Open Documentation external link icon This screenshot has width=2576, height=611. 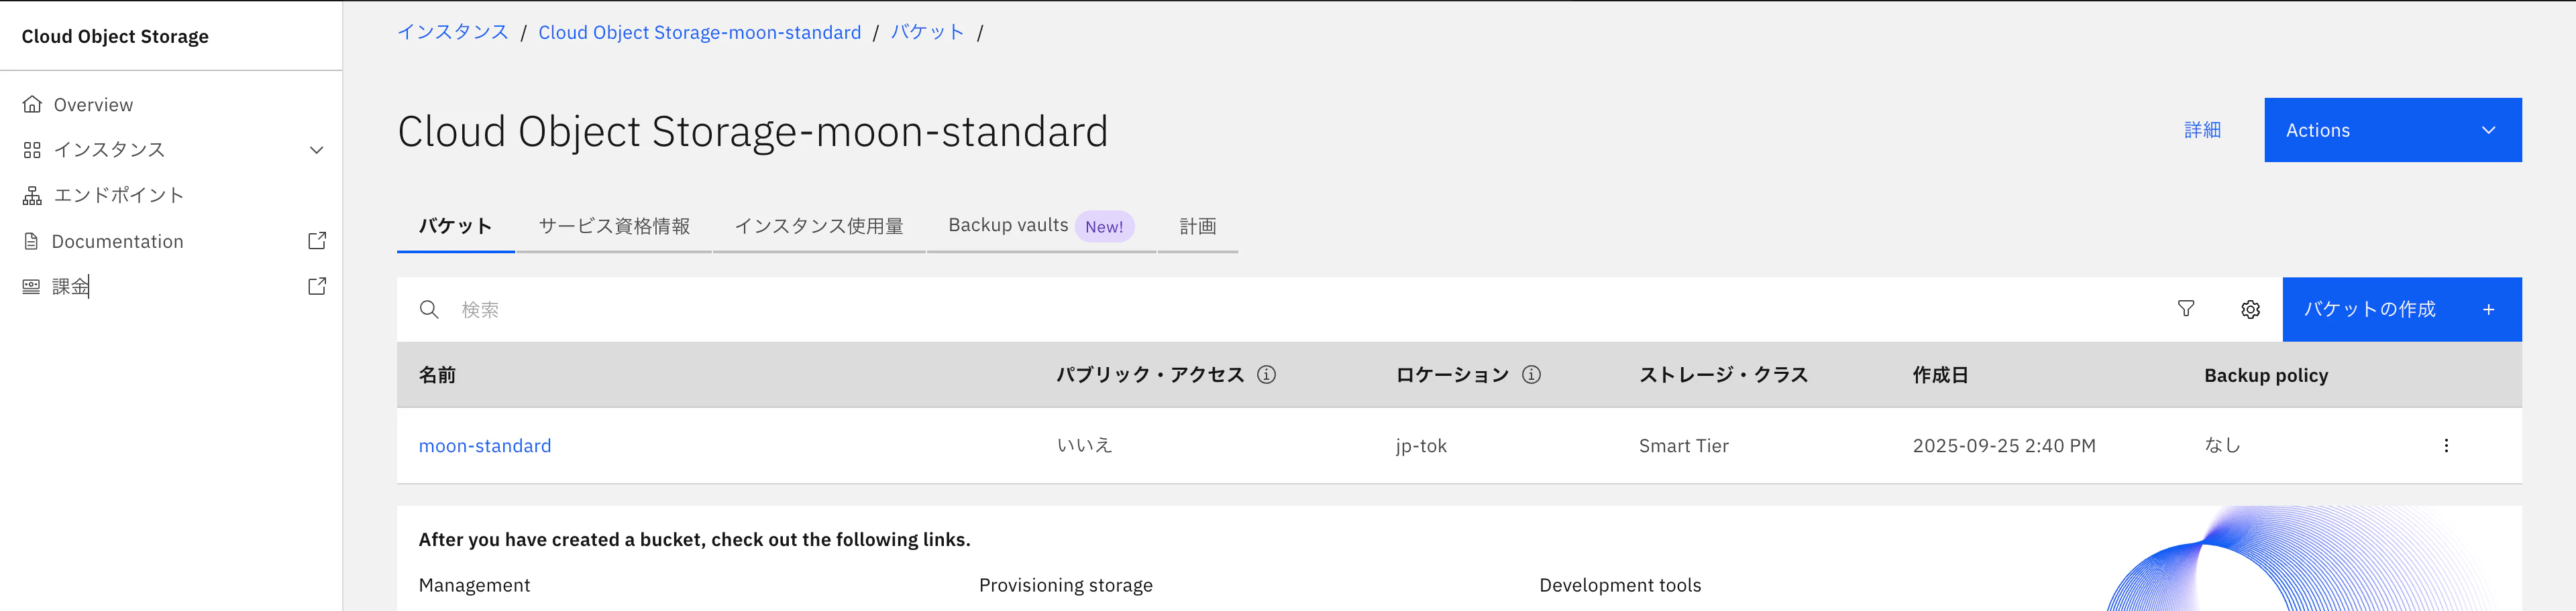point(317,241)
